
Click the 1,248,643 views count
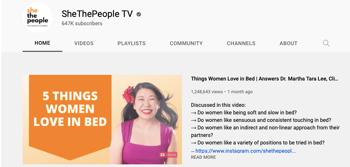coord(207,92)
